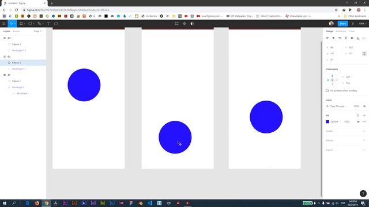Open the Pass Through blend mode dropdown
The width and height of the screenshot is (369, 207).
coord(338,106)
